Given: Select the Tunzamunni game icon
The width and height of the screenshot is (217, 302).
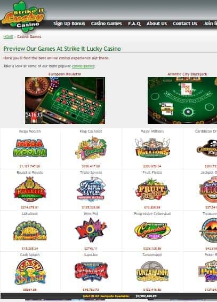Looking at the screenshot, I should (x=152, y=272).
